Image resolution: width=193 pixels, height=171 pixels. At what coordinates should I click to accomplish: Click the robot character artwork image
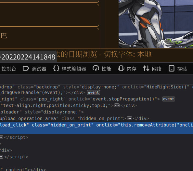point(156,24)
